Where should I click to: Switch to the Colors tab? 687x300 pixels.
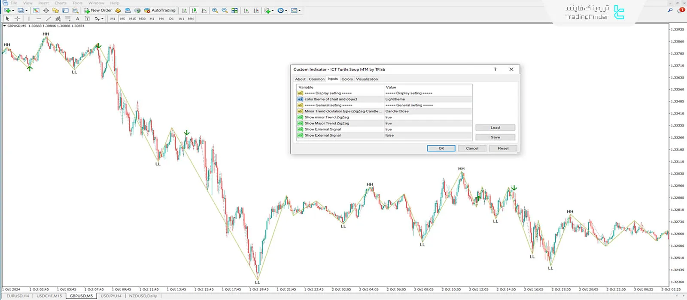pyautogui.click(x=347, y=79)
